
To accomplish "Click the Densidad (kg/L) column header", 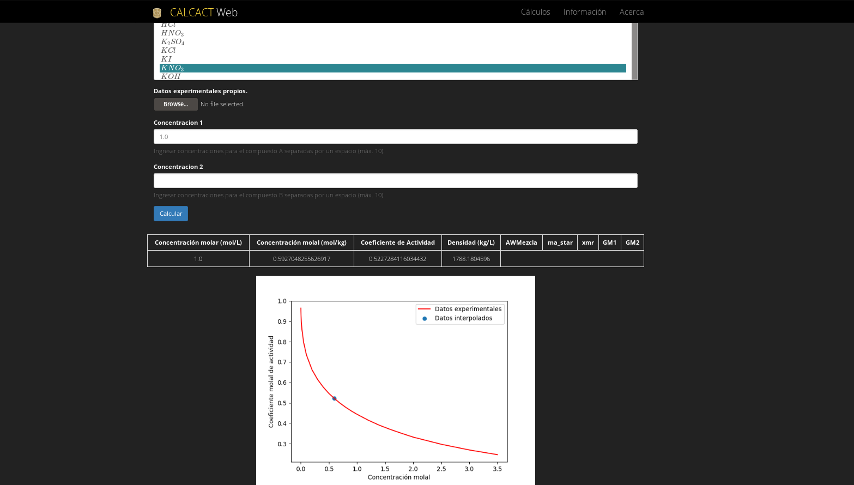I will tap(470, 242).
